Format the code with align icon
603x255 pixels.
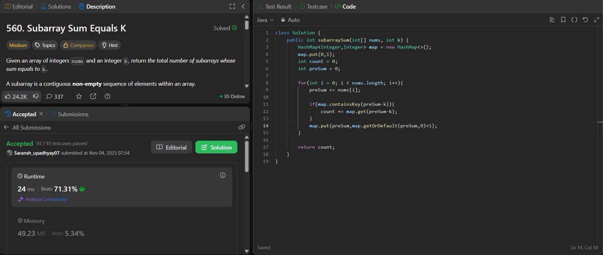(552, 20)
